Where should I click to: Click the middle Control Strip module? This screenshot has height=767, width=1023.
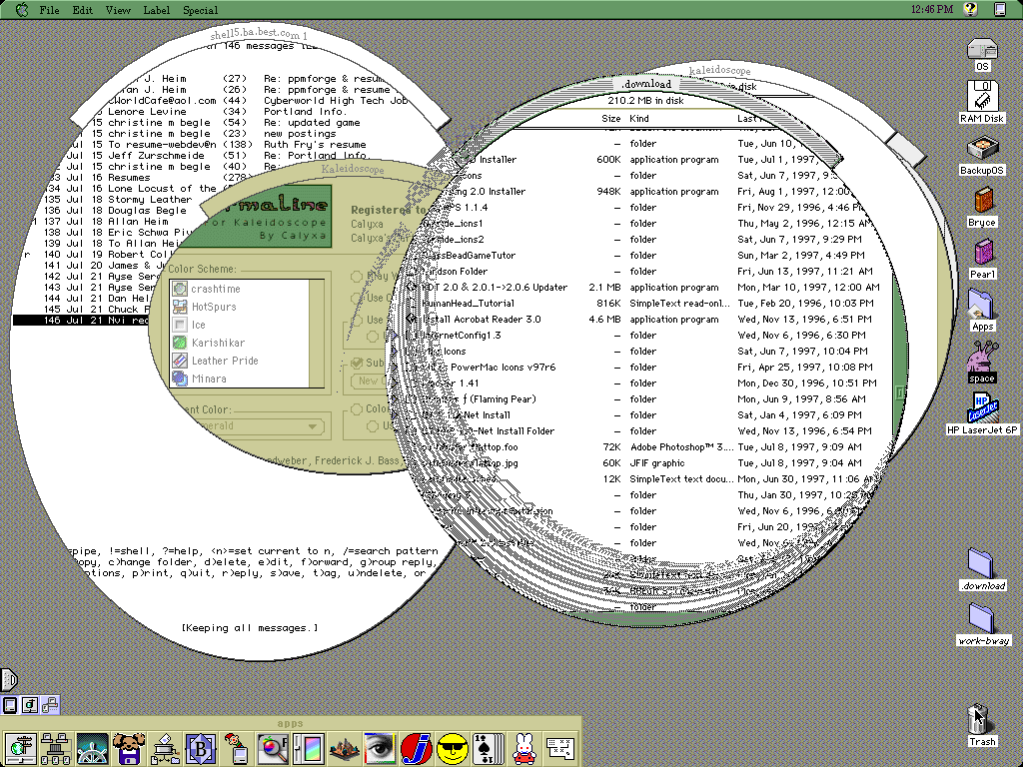(x=29, y=705)
